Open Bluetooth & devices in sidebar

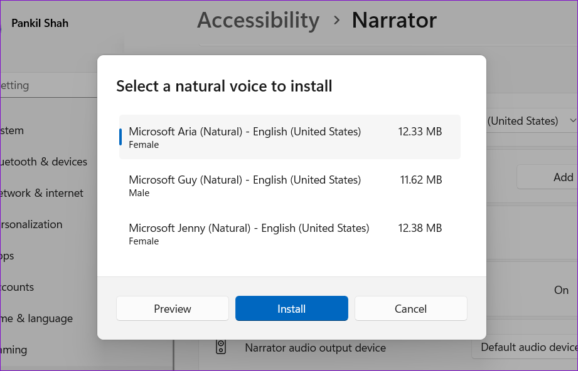[x=43, y=162]
